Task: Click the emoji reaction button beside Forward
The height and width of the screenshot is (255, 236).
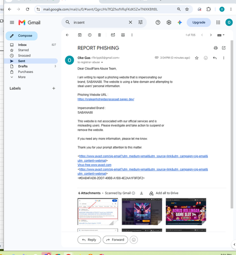Action: pos(134,240)
